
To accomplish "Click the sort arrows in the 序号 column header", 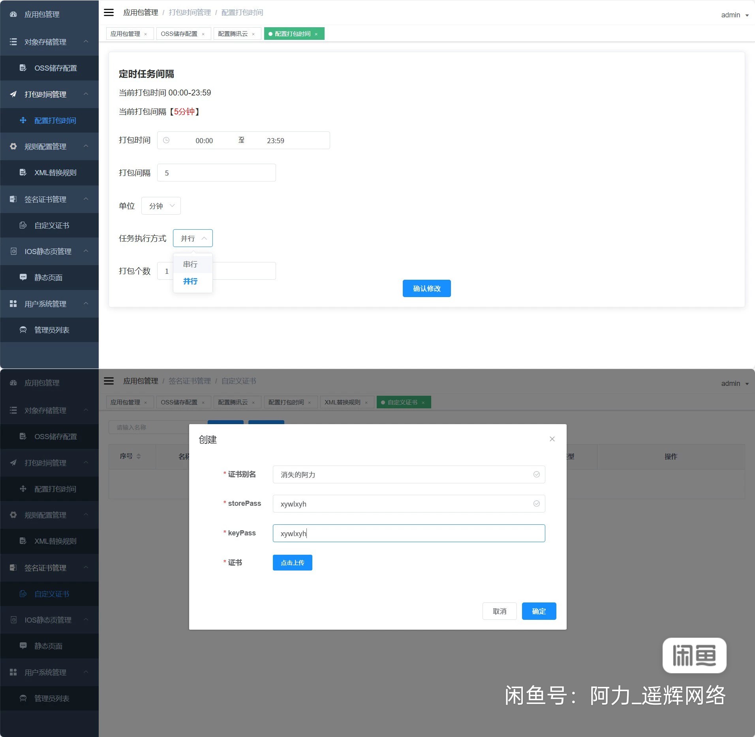I will point(139,456).
